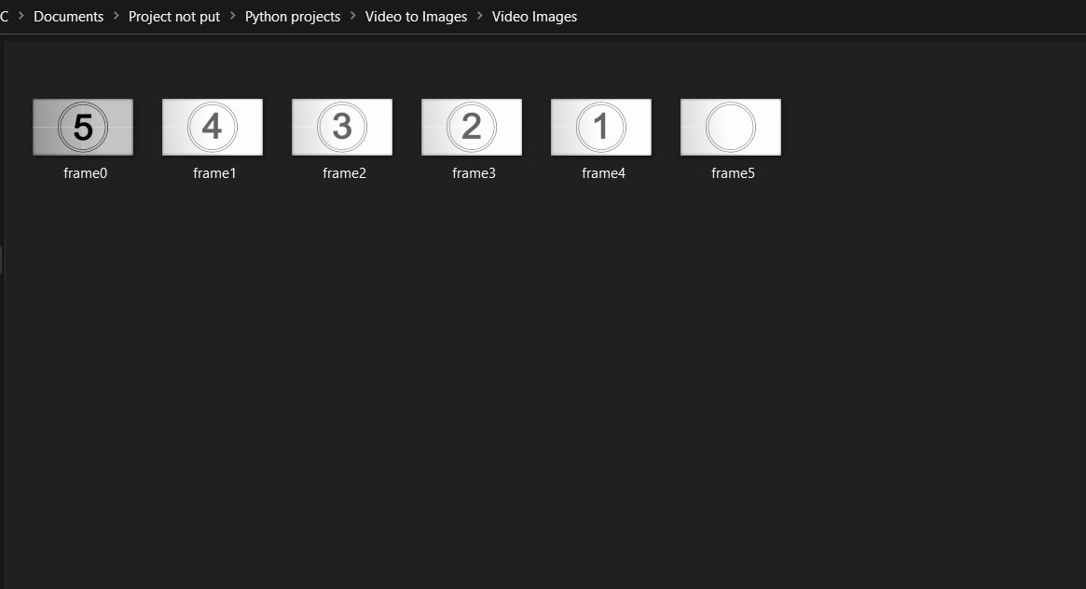The height and width of the screenshot is (589, 1086).
Task: Select the frame1 thumbnail showing number 4
Action: pyautogui.click(x=213, y=128)
